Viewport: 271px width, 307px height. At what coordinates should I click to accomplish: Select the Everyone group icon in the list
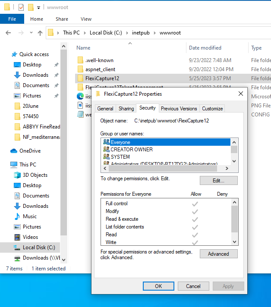(x=107, y=142)
